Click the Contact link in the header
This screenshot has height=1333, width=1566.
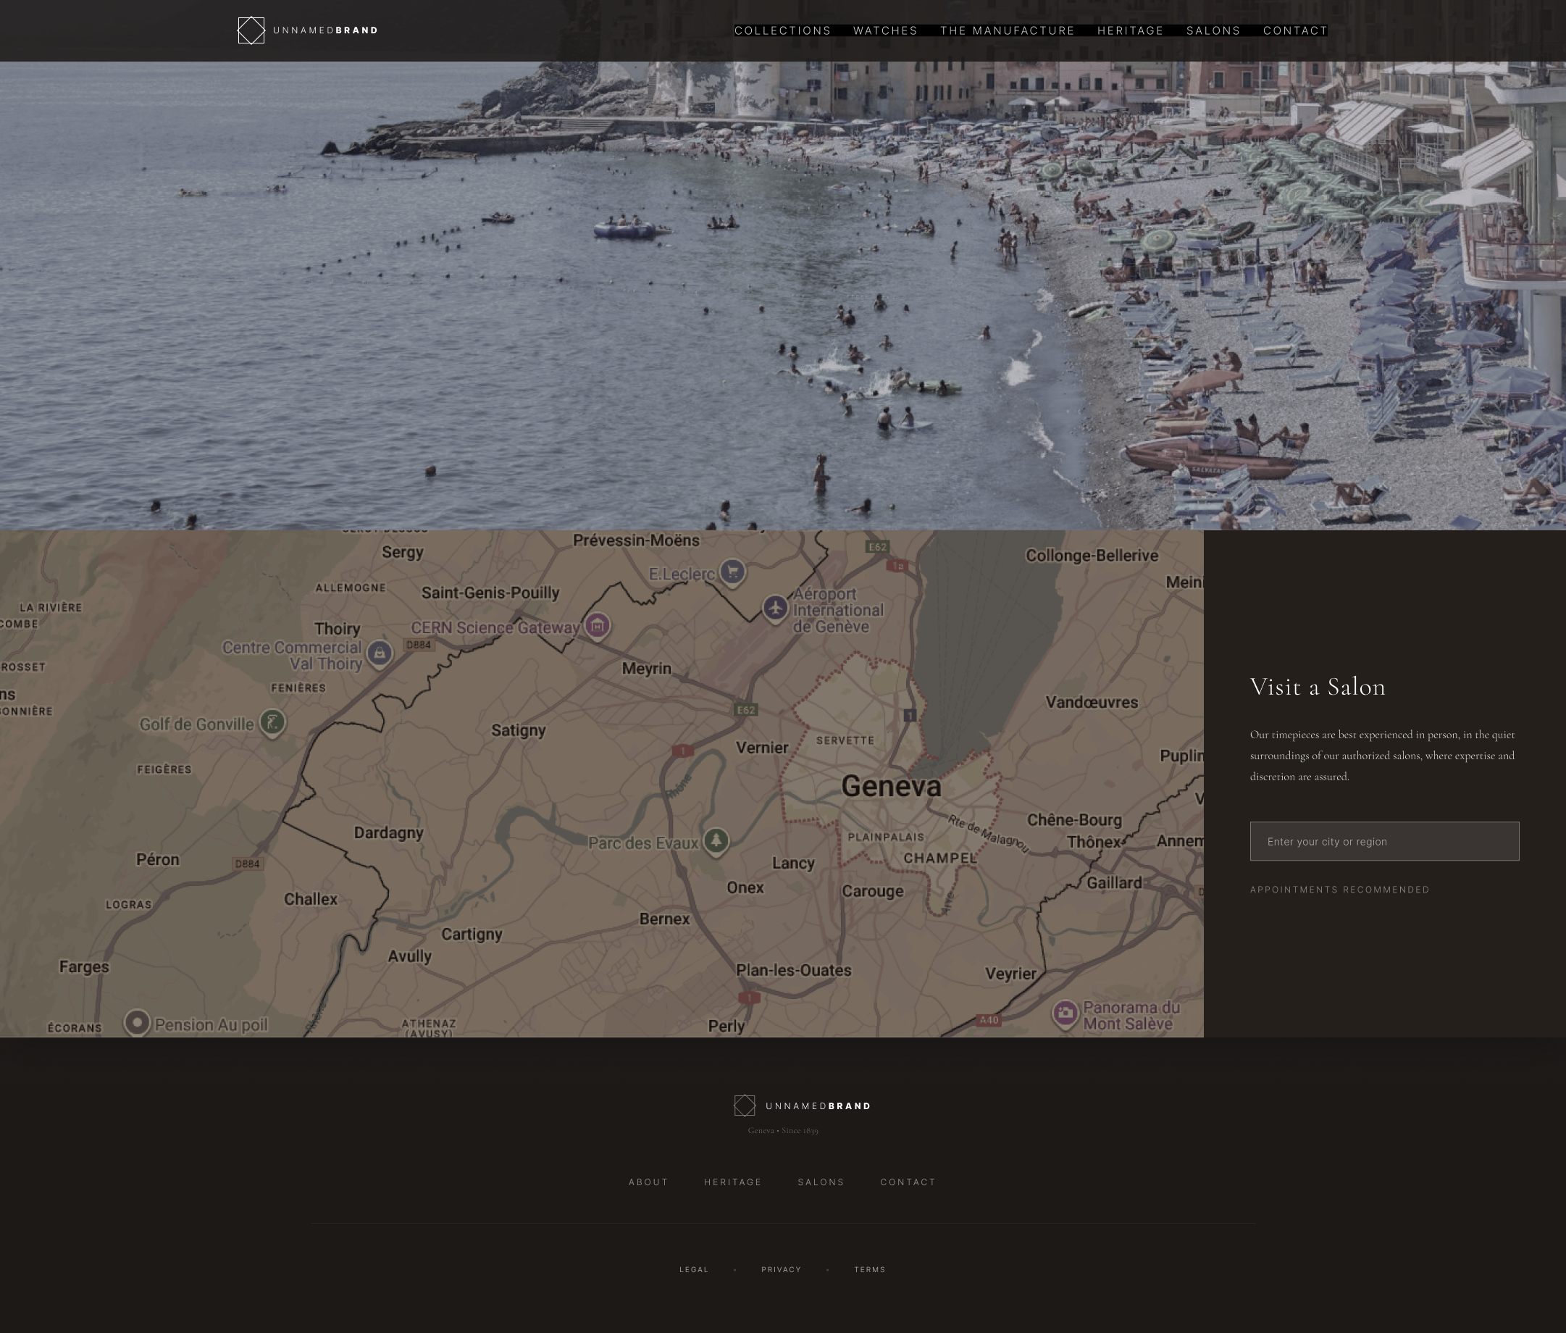point(1295,31)
